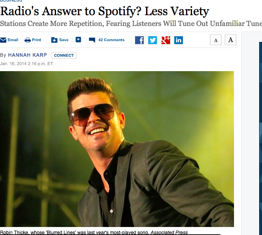Screen dimensions: 262x235
Task: Click the Print text link
Action: (36, 40)
